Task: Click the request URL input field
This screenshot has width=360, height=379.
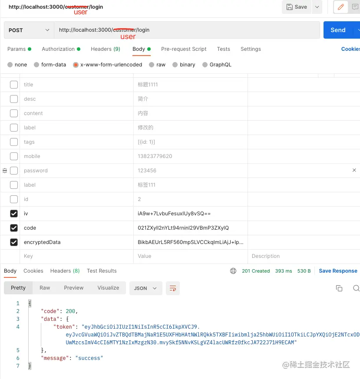Action: (x=187, y=30)
